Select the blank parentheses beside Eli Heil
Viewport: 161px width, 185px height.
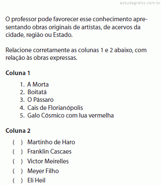[x=18, y=180]
